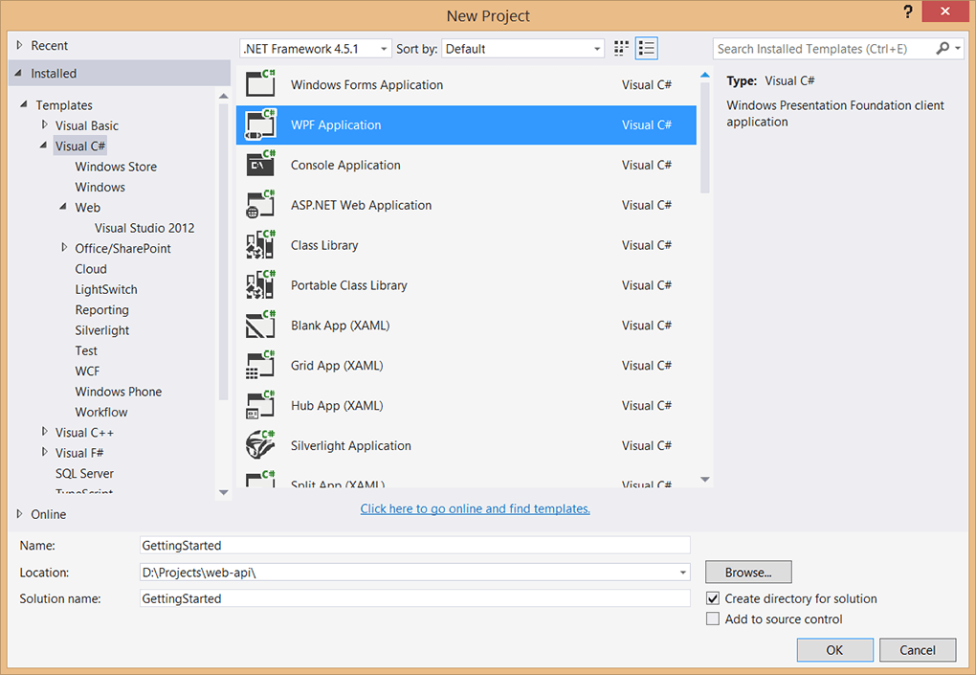
Task: Select Blank App (XAML) template name
Action: [340, 326]
